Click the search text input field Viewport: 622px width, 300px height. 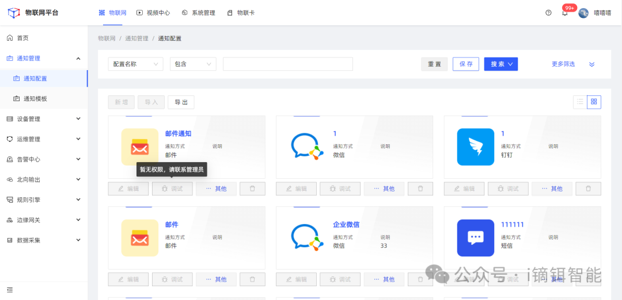point(287,64)
